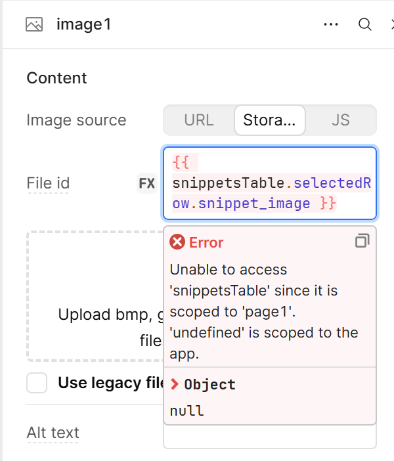Click the File id label
Viewport: 394px width, 461px height.
coord(48,183)
